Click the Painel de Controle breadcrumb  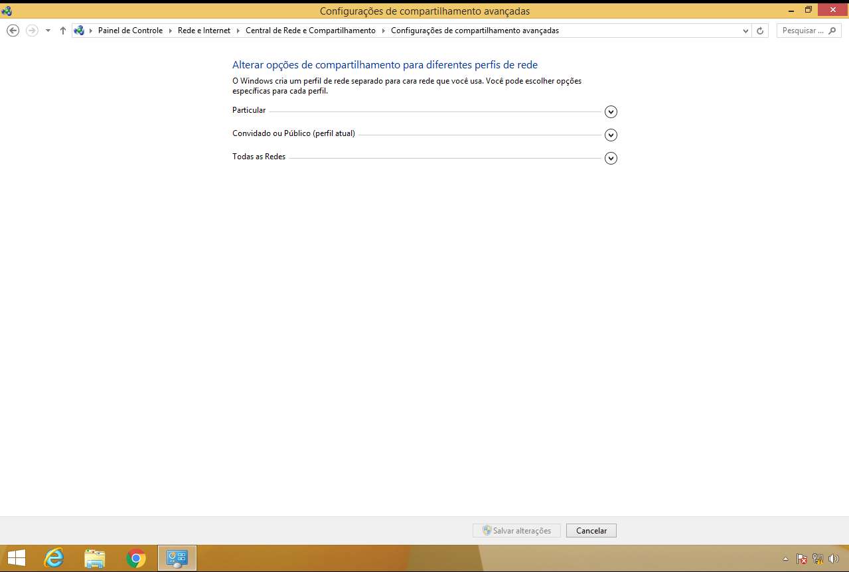[130, 31]
